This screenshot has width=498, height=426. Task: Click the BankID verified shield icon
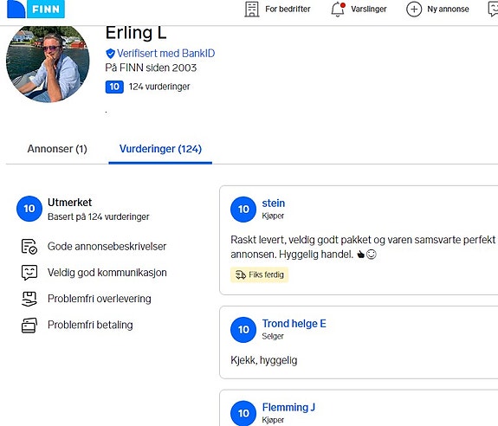(110, 54)
